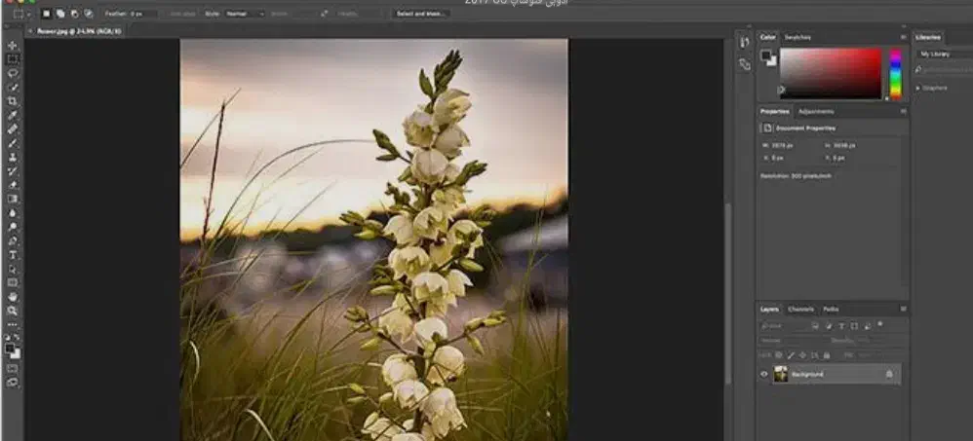The width and height of the screenshot is (973, 441).
Task: Select the Hand tool
Action: pyautogui.click(x=13, y=297)
